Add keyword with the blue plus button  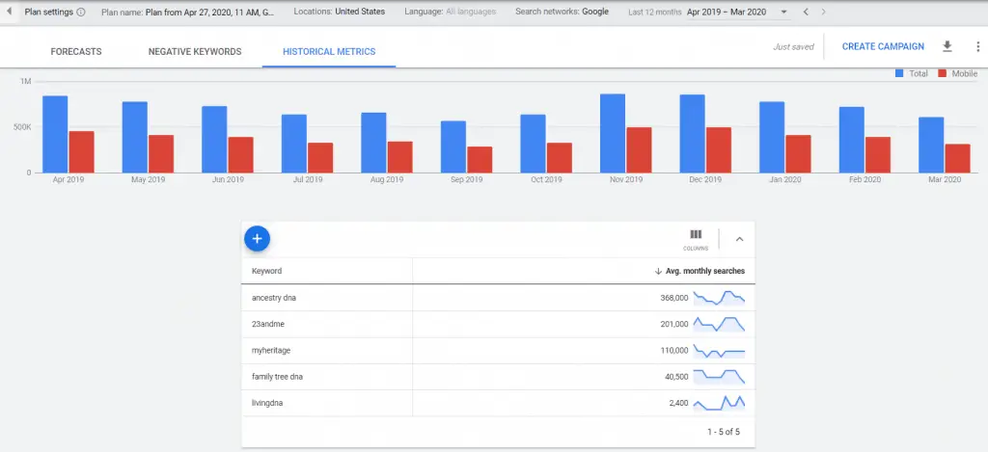tap(257, 239)
